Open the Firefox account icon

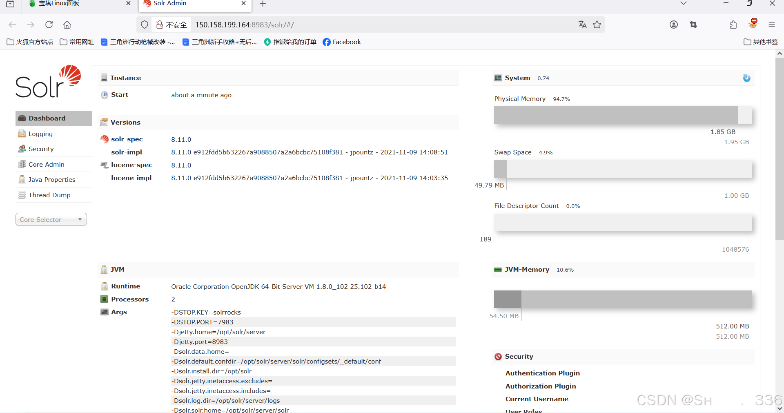tap(674, 25)
